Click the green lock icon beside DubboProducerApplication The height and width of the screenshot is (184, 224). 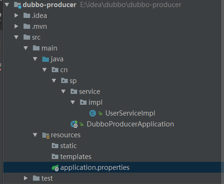(81, 124)
